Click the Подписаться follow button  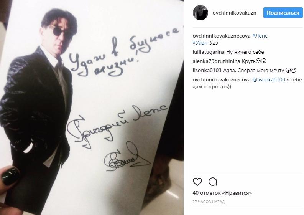pos(283,13)
